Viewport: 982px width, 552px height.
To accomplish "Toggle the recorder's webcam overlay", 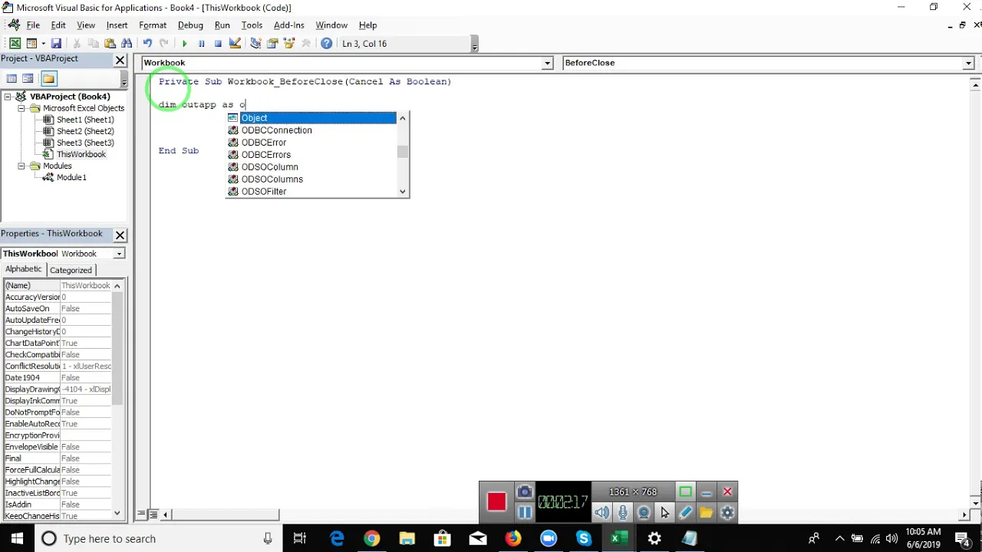I will point(644,512).
